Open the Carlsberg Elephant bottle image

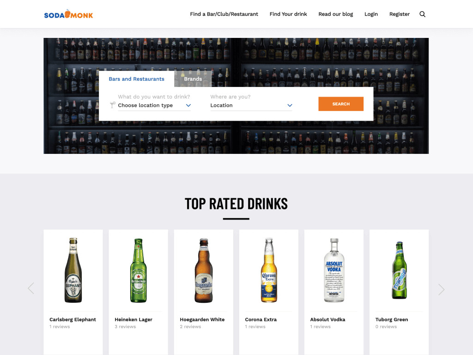coord(73,270)
